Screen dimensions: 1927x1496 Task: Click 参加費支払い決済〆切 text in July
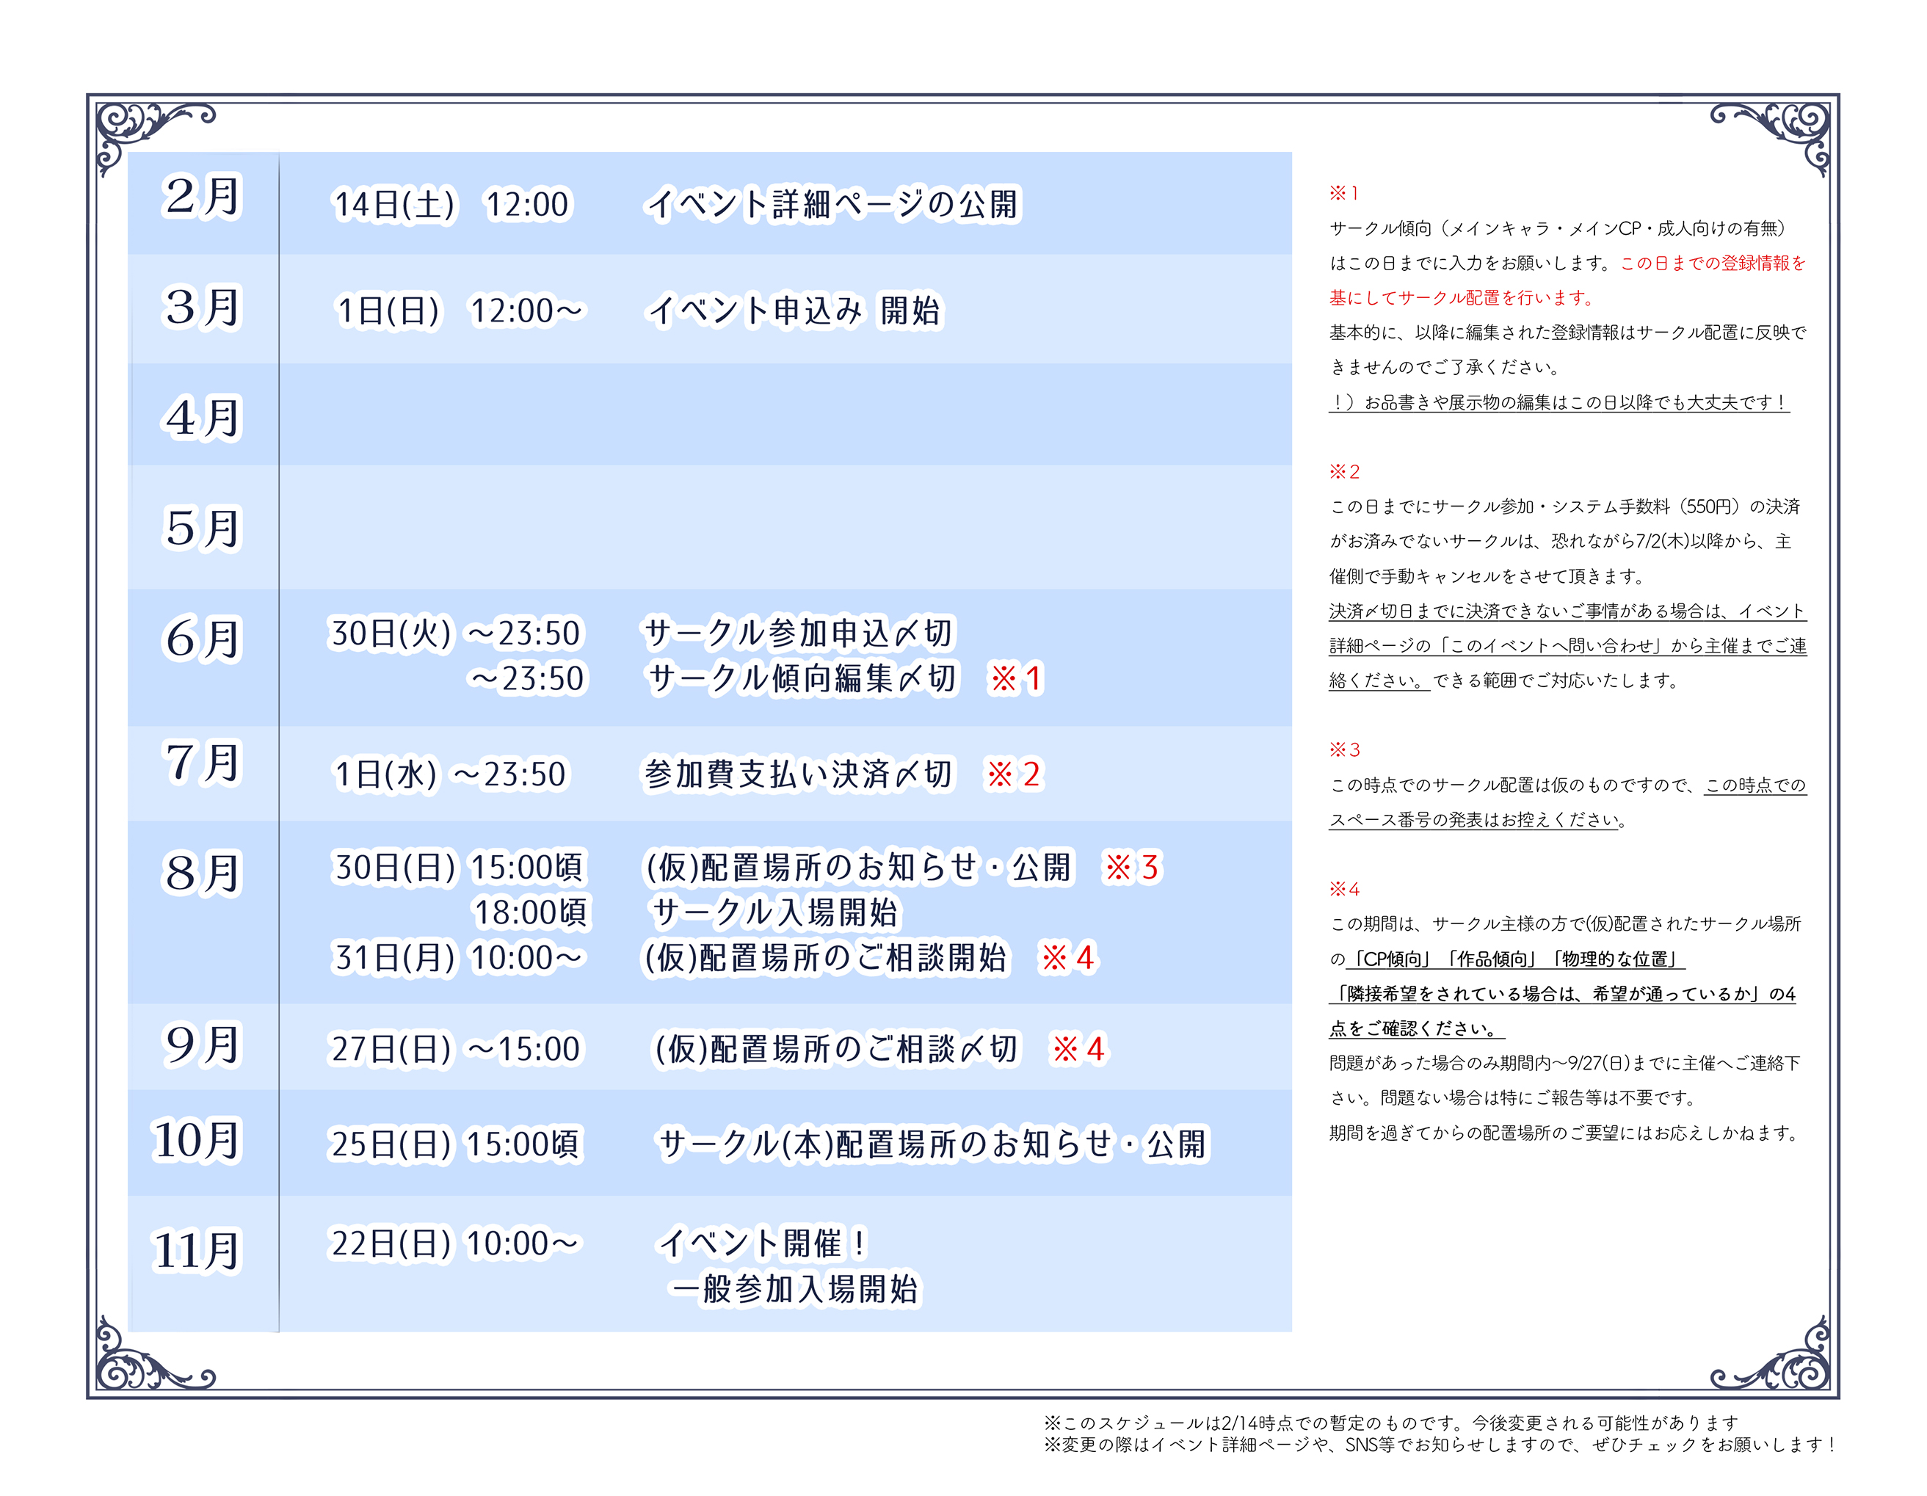[x=798, y=774]
